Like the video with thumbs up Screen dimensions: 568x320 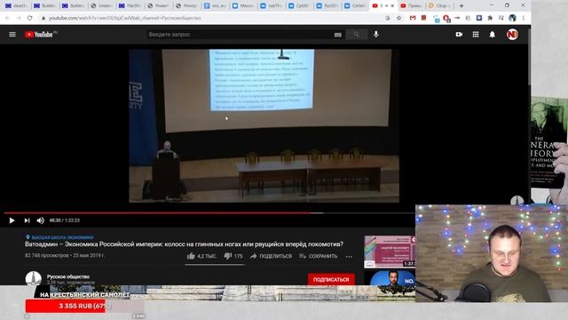coord(201,256)
